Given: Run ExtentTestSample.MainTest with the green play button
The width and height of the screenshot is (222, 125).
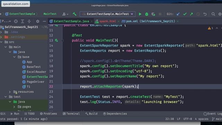Looking at the screenshot, I should coord(140,14).
